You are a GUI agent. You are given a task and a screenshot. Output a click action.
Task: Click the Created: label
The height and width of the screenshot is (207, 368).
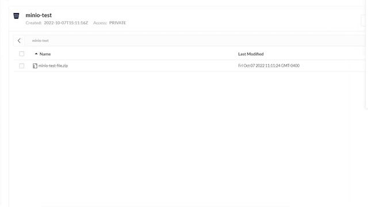33,23
